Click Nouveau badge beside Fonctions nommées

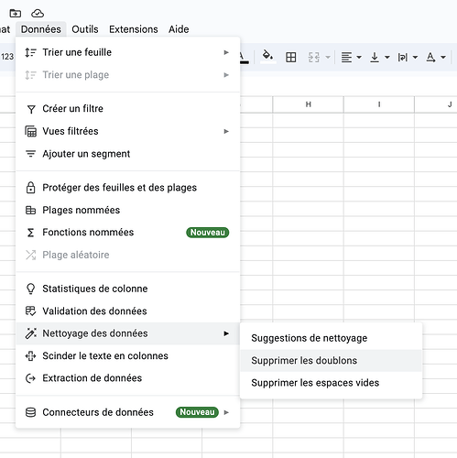[208, 233]
